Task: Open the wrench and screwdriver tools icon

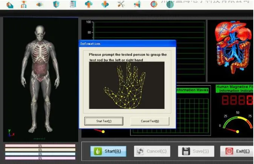Action: pyautogui.click(x=121, y=5)
